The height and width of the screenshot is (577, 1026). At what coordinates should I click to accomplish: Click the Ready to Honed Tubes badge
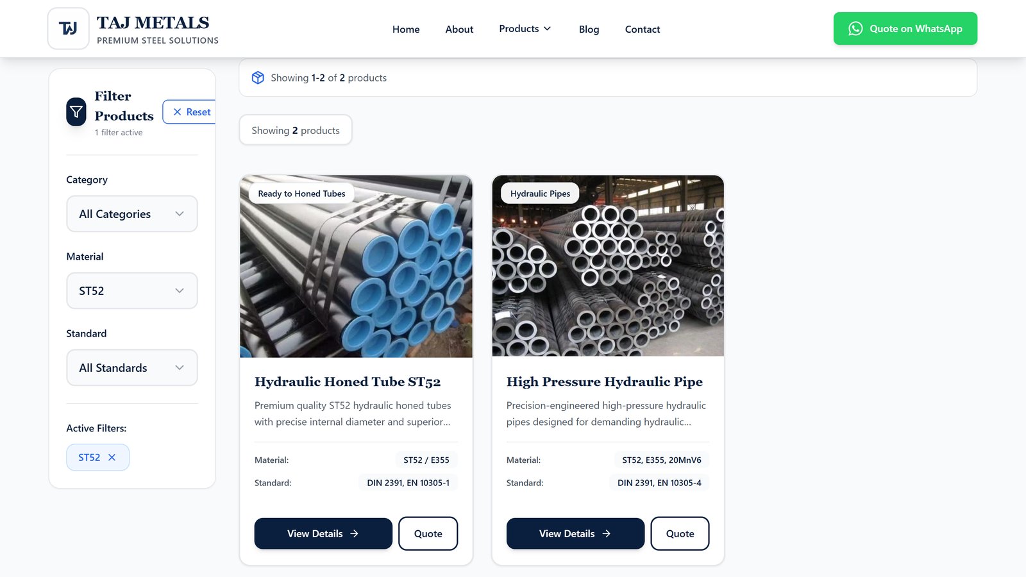coord(301,194)
